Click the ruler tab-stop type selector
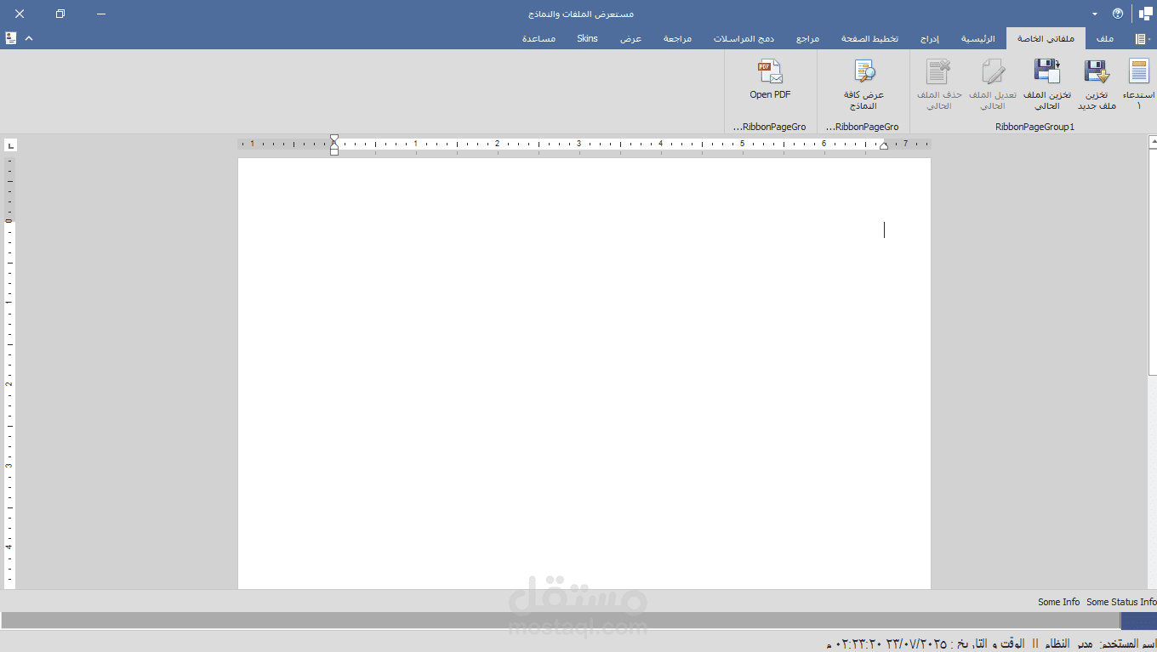Image resolution: width=1157 pixels, height=652 pixels. pyautogui.click(x=10, y=145)
